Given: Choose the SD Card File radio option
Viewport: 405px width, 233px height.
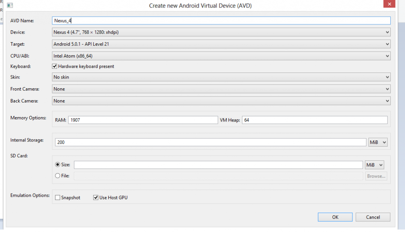Looking at the screenshot, I should coord(58,176).
